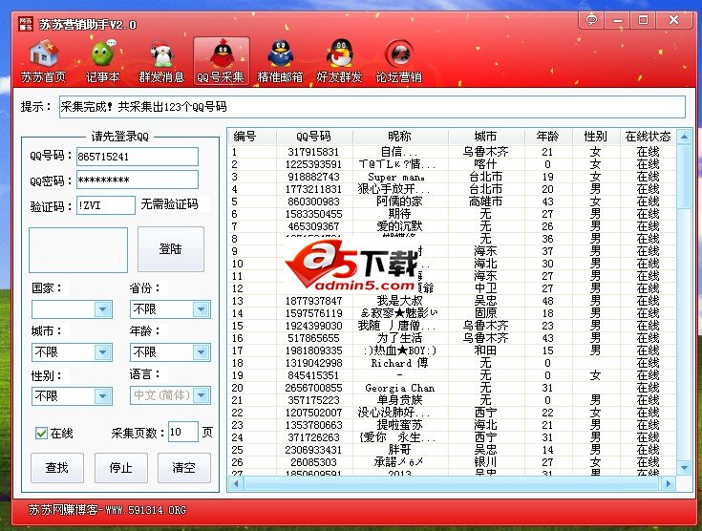This screenshot has height=531, width=702.
Task: Select the QQ号采集 toolbar icon
Action: point(222,61)
